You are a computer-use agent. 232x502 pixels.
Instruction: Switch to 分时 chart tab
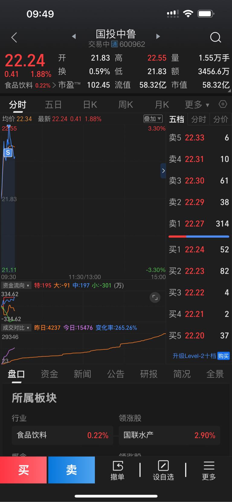tap(18, 105)
